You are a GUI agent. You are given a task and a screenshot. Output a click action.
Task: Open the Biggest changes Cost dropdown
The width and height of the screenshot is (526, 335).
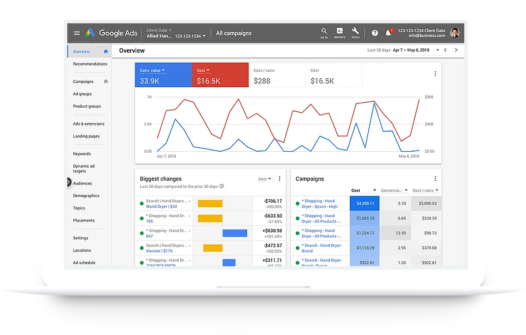pyautogui.click(x=265, y=179)
